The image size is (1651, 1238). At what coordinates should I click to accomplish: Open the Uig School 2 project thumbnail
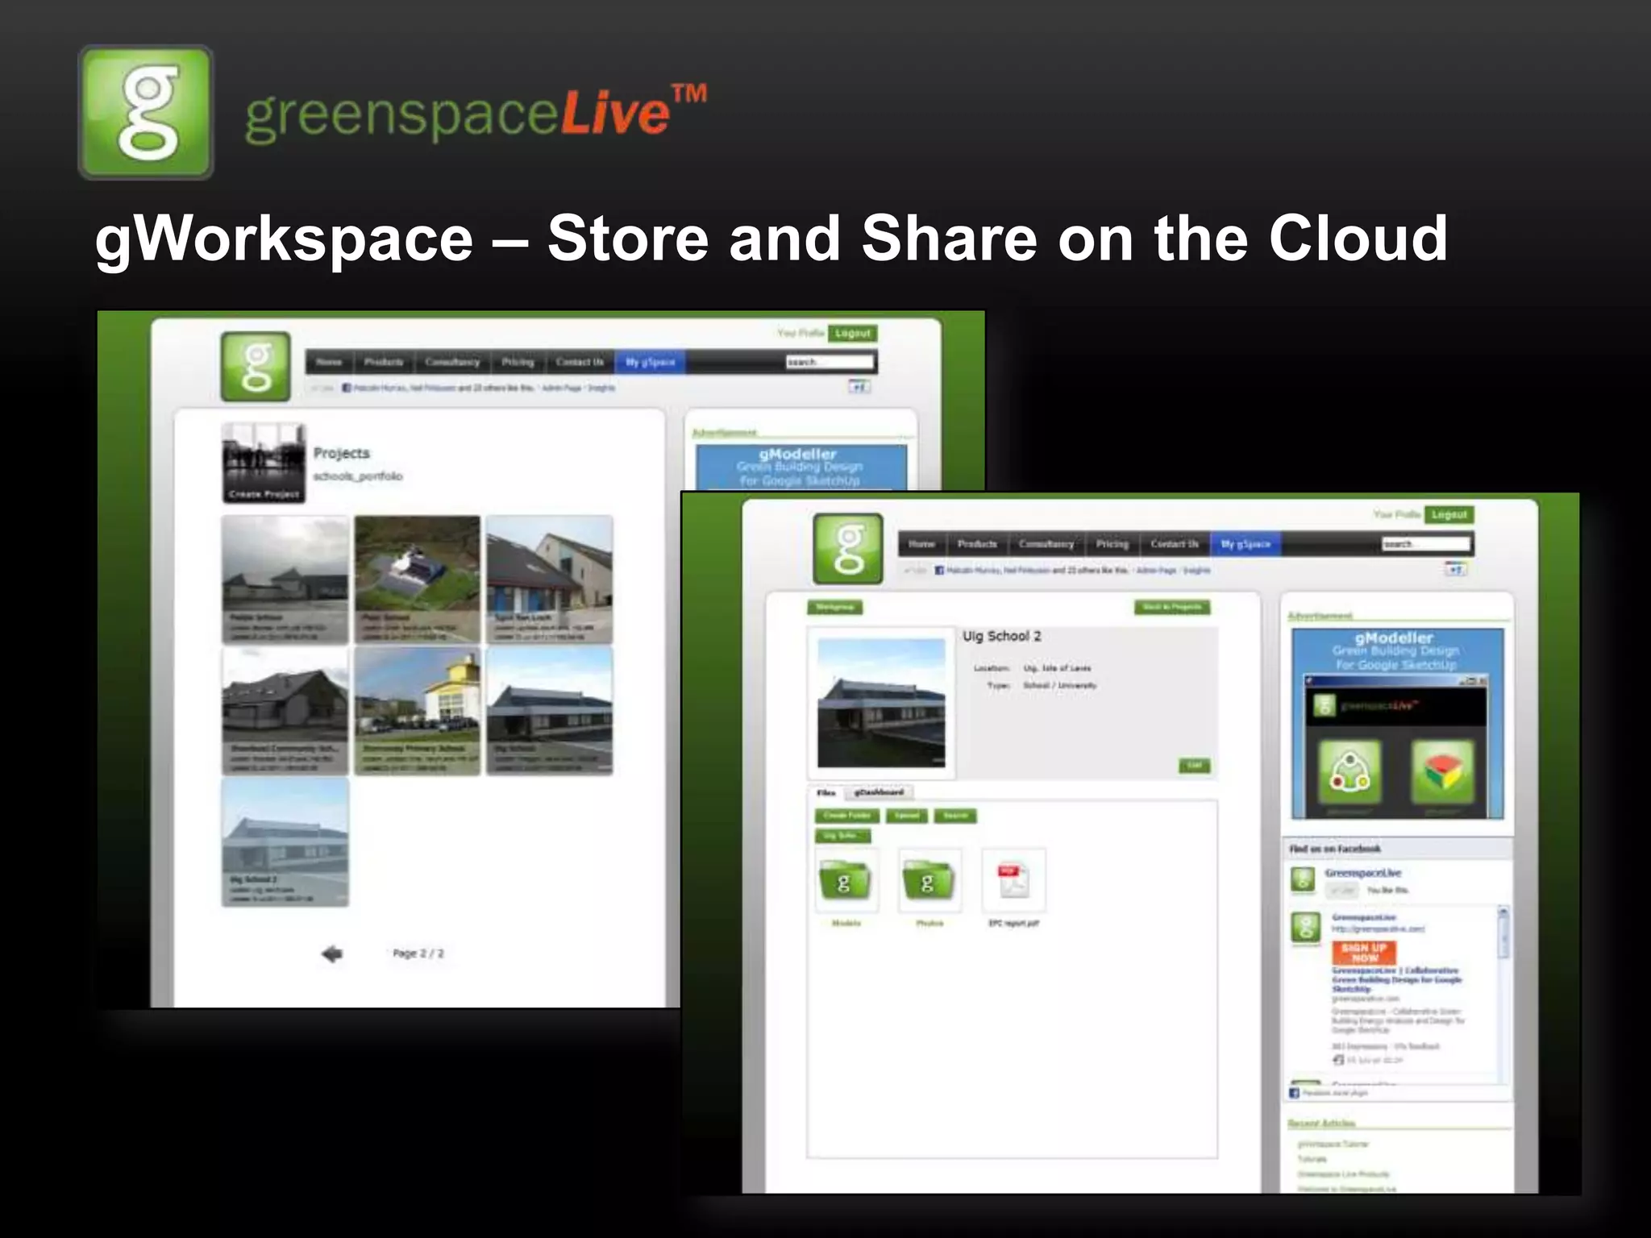(285, 842)
